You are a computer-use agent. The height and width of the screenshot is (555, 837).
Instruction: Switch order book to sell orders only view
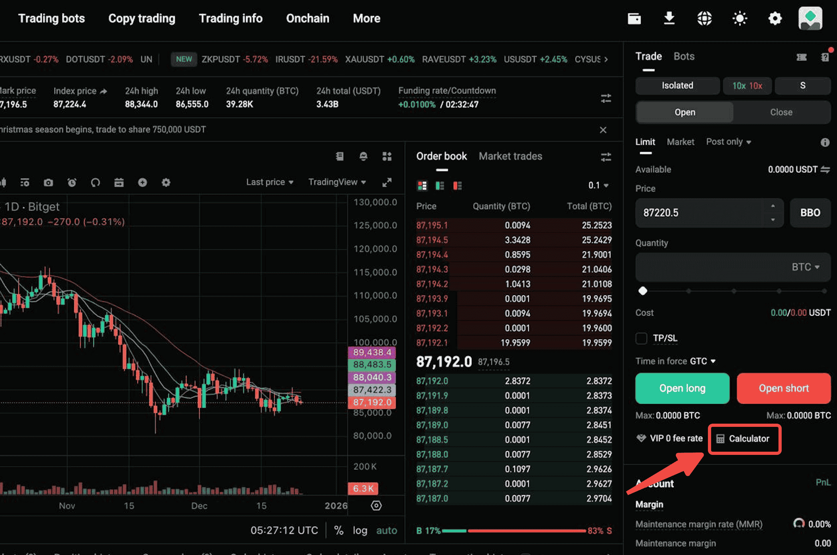[x=458, y=185]
